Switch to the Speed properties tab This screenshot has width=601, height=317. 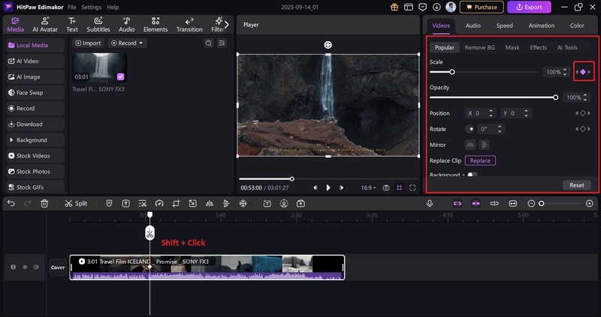coord(504,25)
